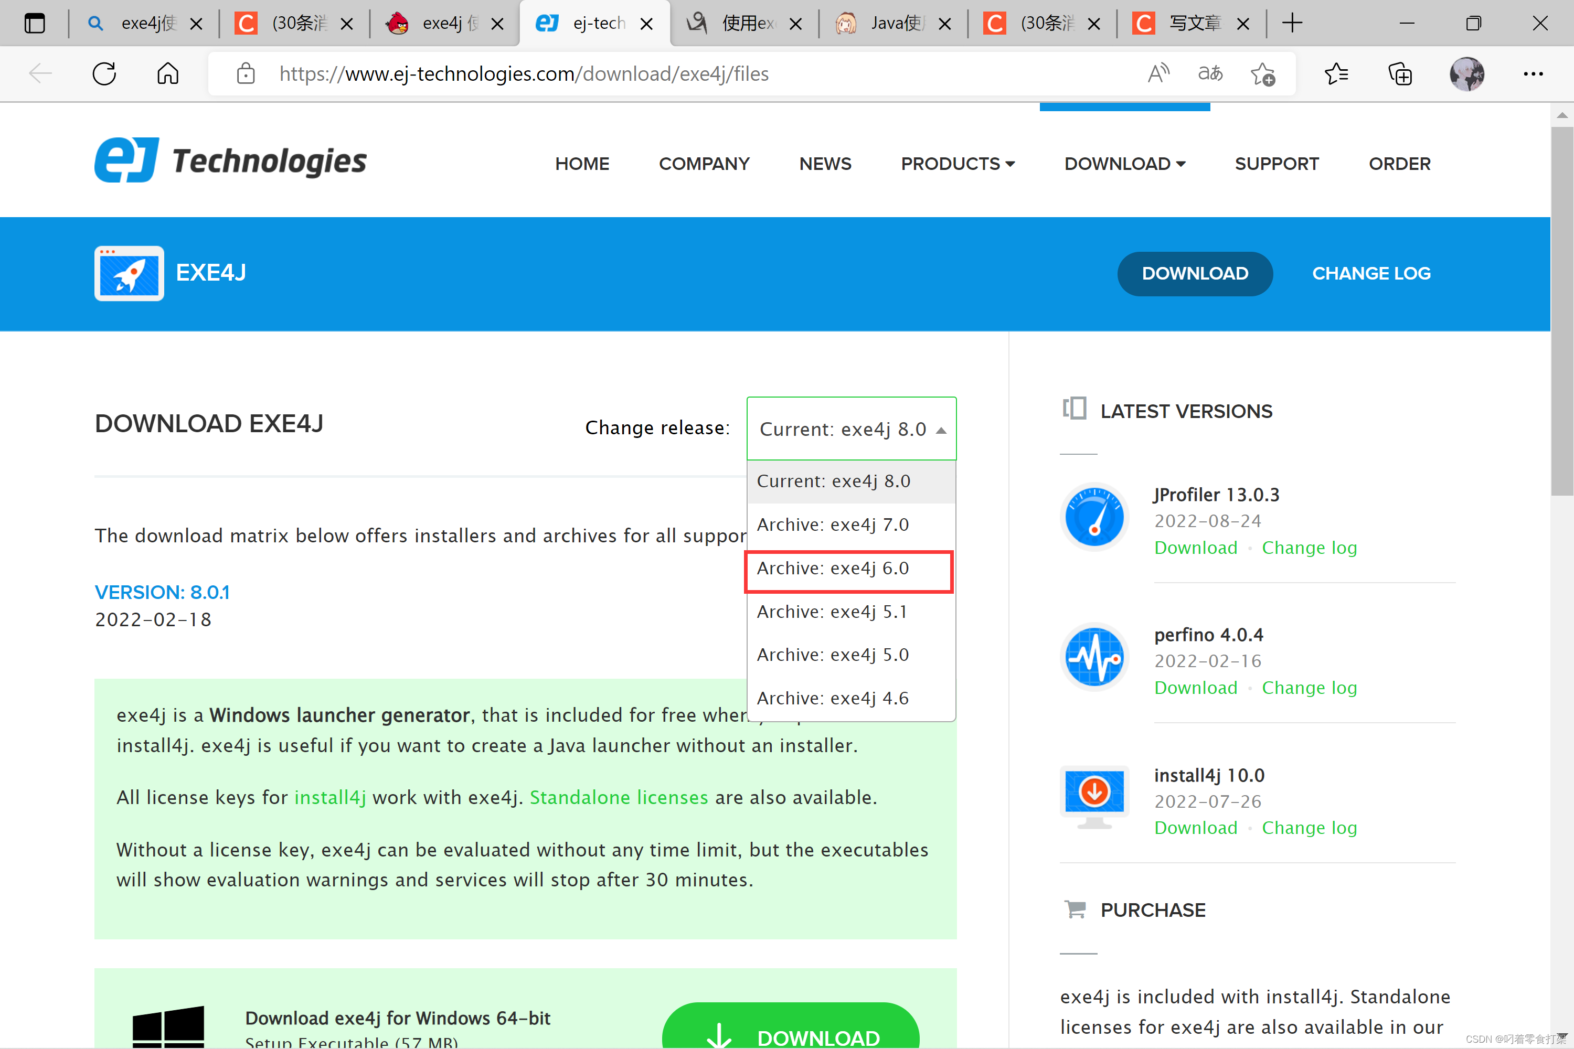This screenshot has width=1574, height=1049.
Task: Open the Collections panel
Action: pos(1400,73)
